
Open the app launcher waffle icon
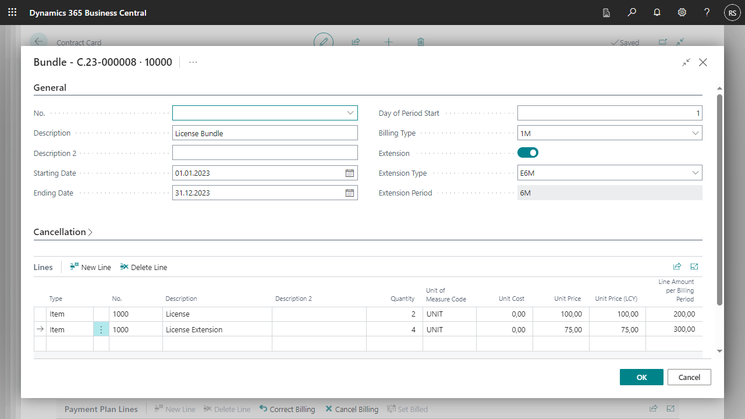tap(12, 12)
